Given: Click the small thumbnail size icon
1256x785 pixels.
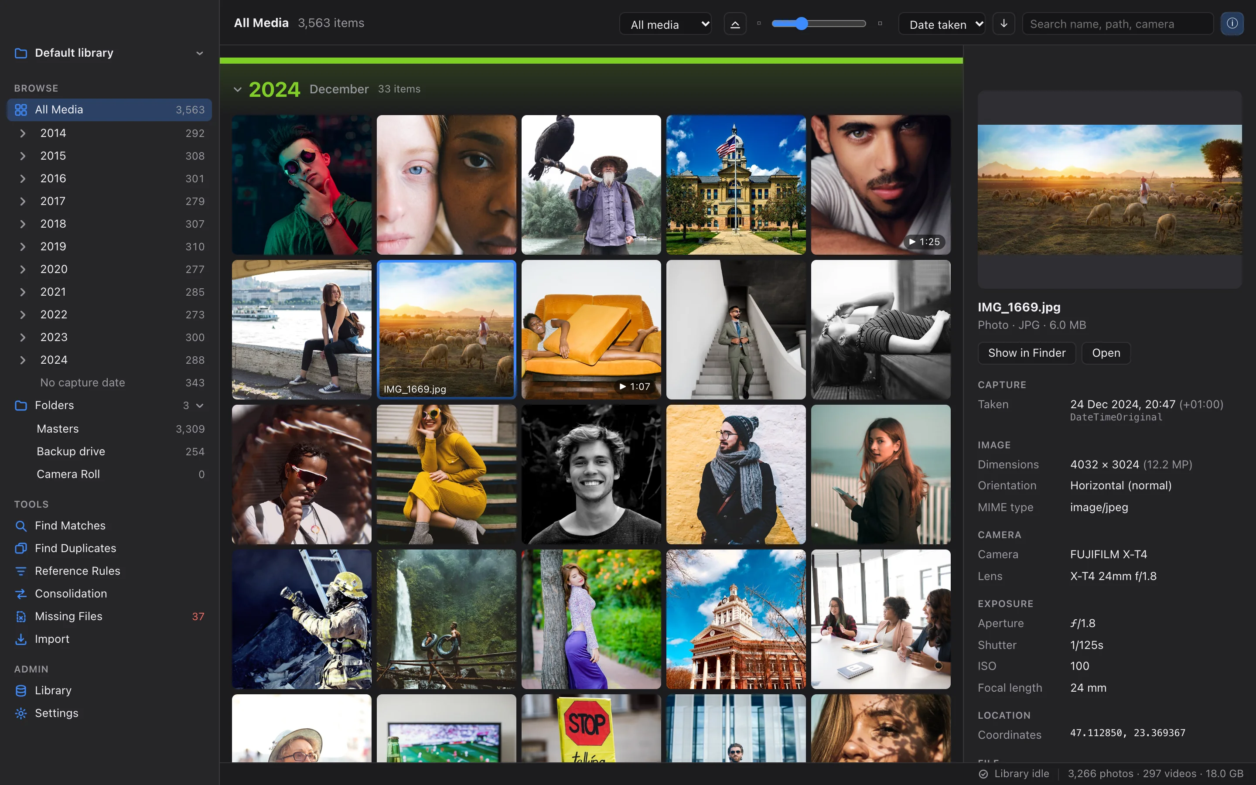Looking at the screenshot, I should click(x=759, y=24).
